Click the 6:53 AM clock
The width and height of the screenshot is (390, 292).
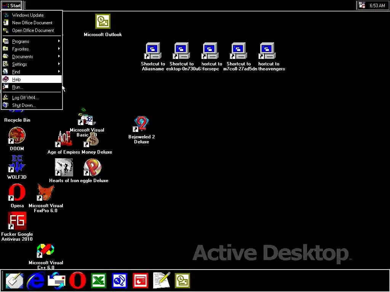[x=377, y=5]
